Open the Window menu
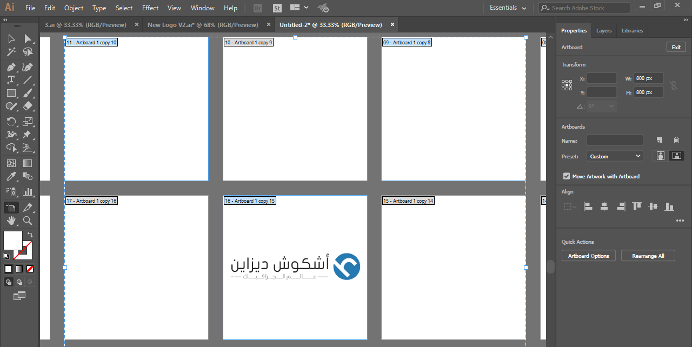The height and width of the screenshot is (347, 692). click(202, 8)
